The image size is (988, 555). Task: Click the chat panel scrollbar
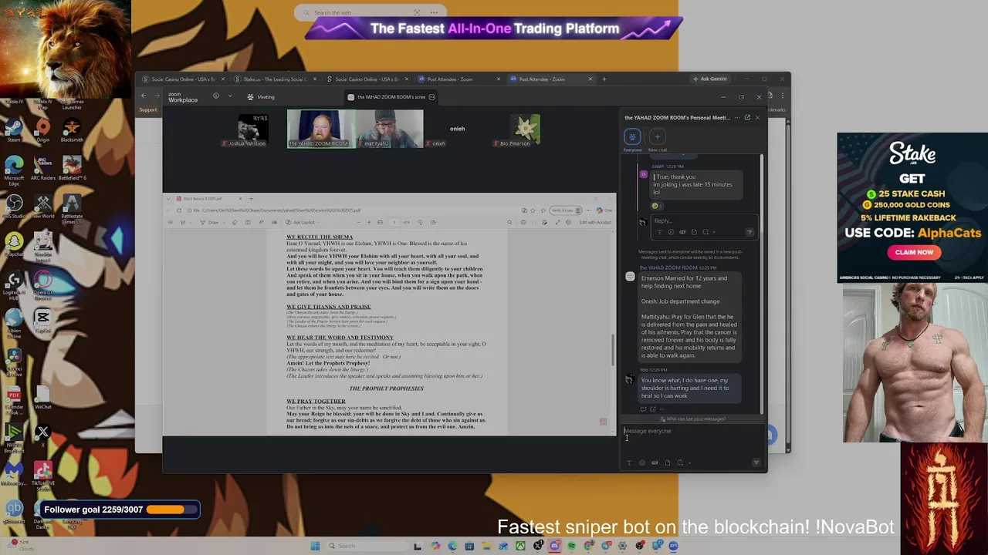pyautogui.click(x=761, y=283)
